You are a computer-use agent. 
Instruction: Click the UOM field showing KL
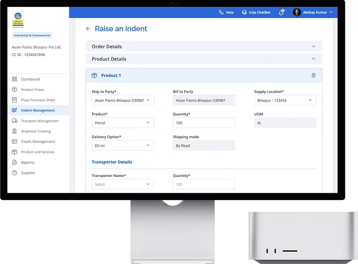pos(285,123)
